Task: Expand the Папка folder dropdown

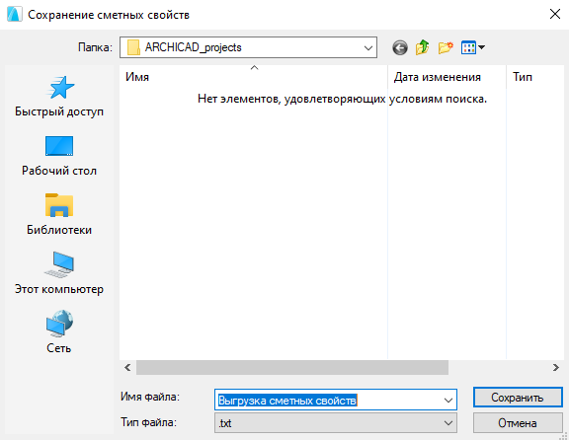Action: tap(248, 47)
